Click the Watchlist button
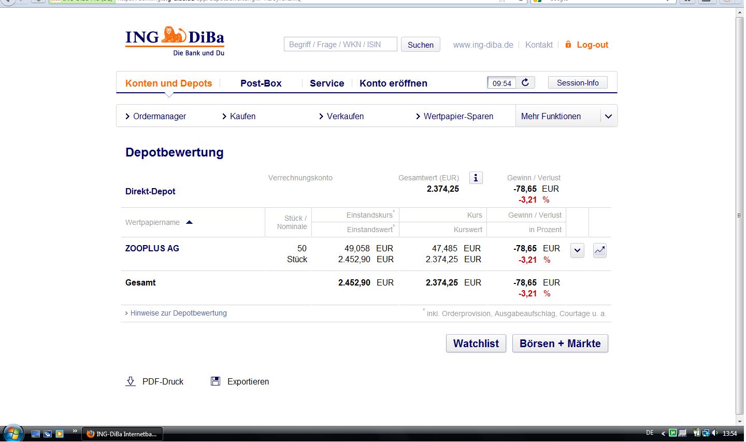Viewport: 746px width, 442px height. coord(476,344)
